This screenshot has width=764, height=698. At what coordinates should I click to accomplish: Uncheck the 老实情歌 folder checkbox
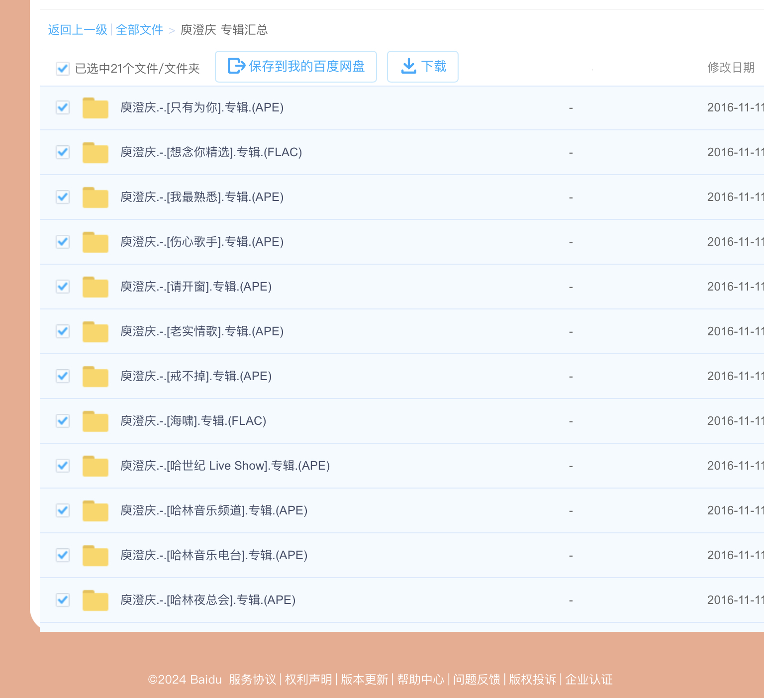click(63, 331)
